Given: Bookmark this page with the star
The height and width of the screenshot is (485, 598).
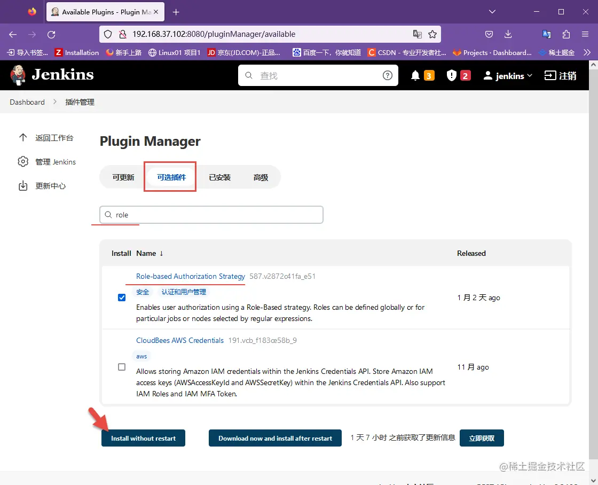Looking at the screenshot, I should 432,34.
